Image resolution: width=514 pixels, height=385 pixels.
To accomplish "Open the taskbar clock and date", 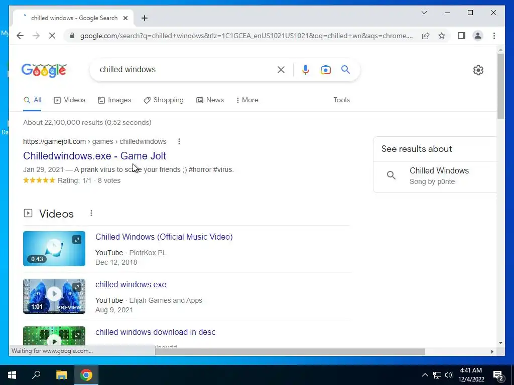I will [471, 375].
